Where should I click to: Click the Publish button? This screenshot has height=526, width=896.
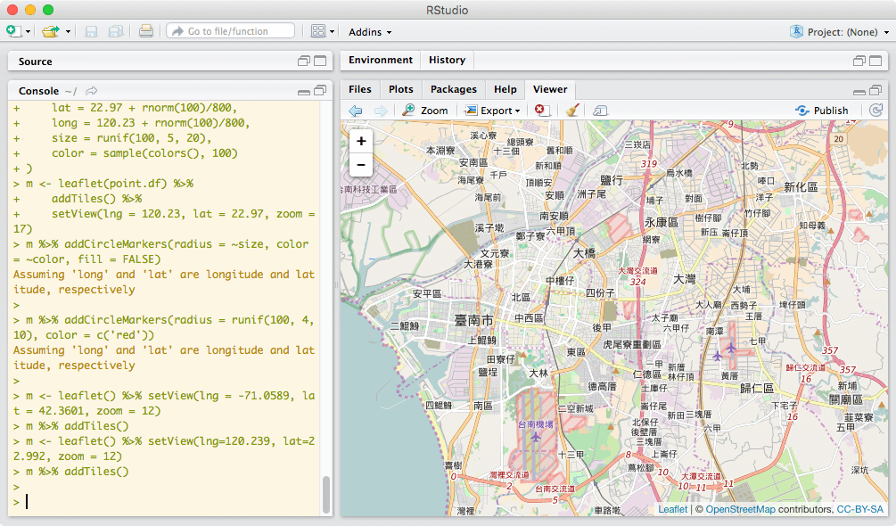822,111
